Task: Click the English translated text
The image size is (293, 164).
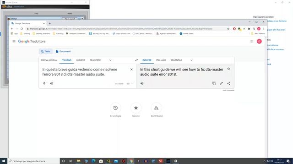Action: (x=182, y=72)
